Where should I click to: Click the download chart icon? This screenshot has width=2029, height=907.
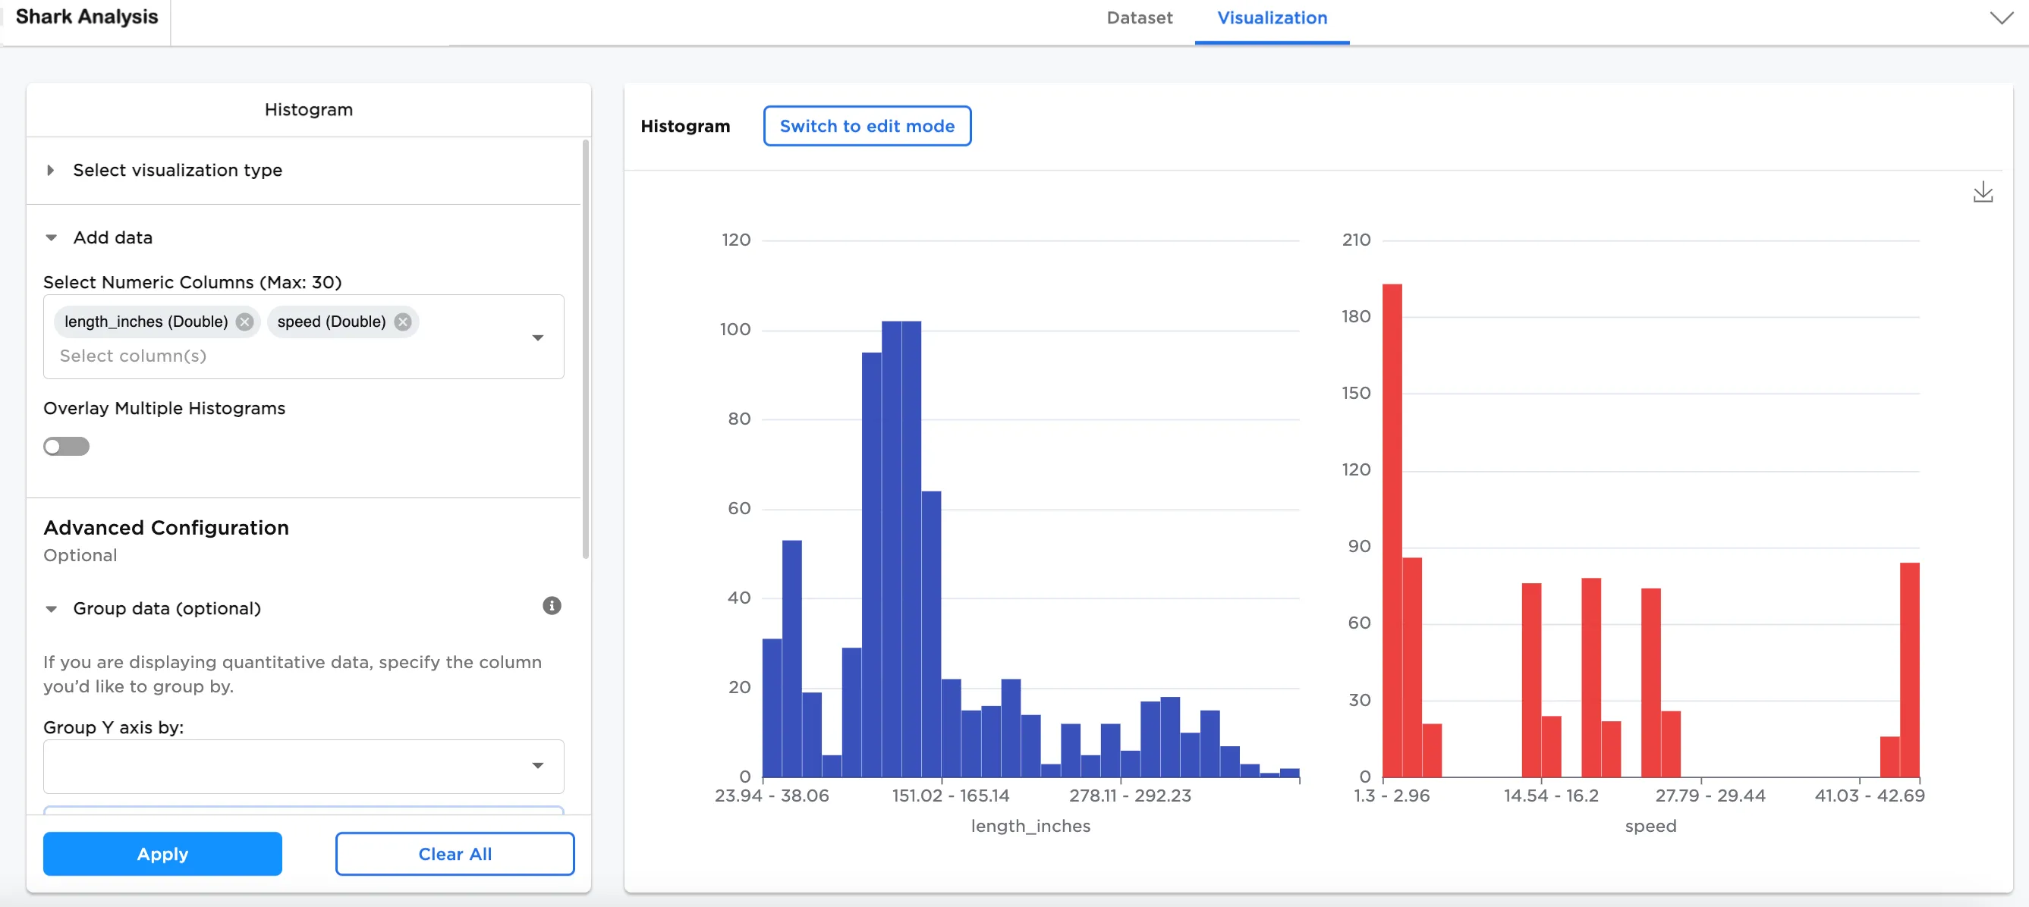click(x=1982, y=192)
